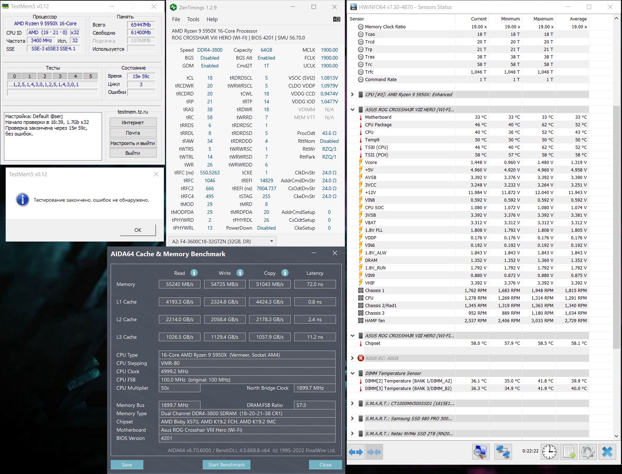Open the A2 memory module dropdown in ZenTimings
The height and width of the screenshot is (474, 622).
point(222,241)
